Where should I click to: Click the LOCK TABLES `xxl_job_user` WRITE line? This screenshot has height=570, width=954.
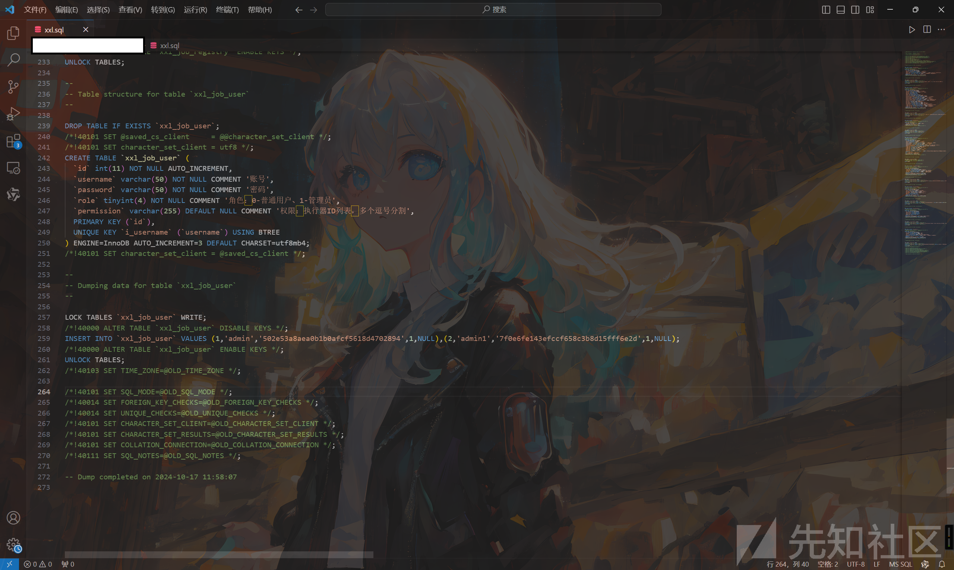[x=135, y=317]
